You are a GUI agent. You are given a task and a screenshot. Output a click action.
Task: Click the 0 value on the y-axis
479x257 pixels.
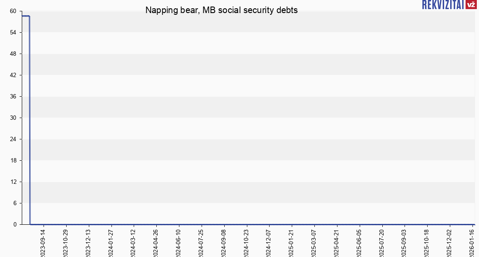tap(15, 224)
